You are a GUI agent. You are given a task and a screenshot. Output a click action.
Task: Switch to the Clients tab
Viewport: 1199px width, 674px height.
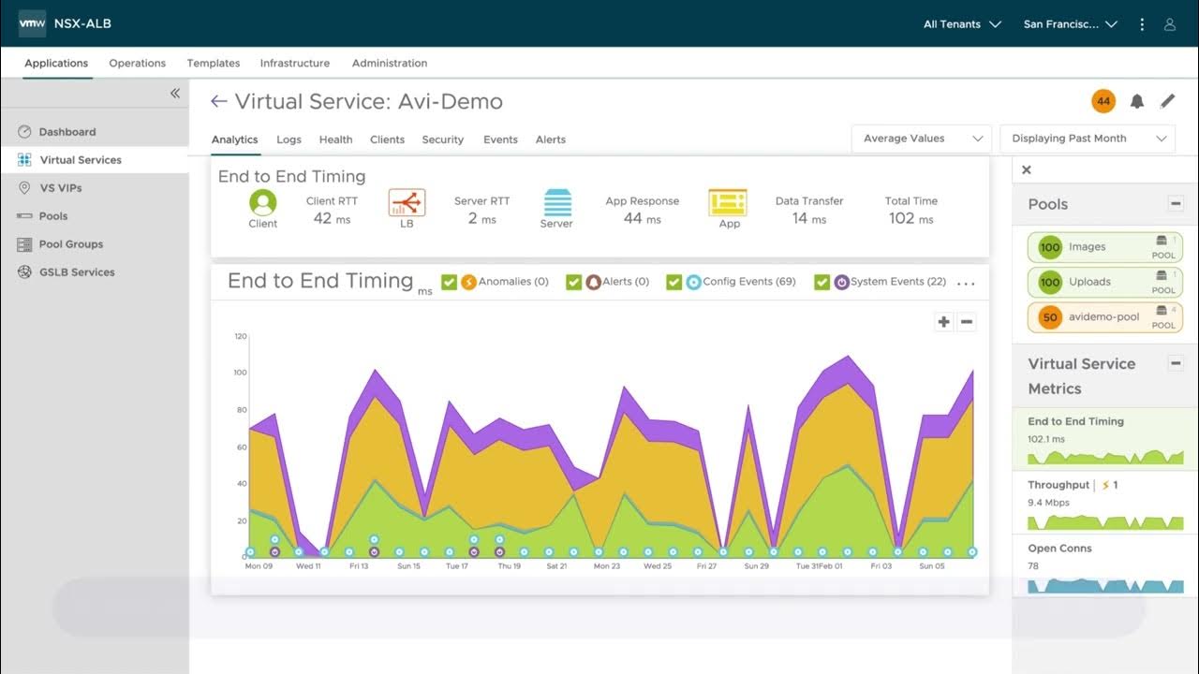387,139
